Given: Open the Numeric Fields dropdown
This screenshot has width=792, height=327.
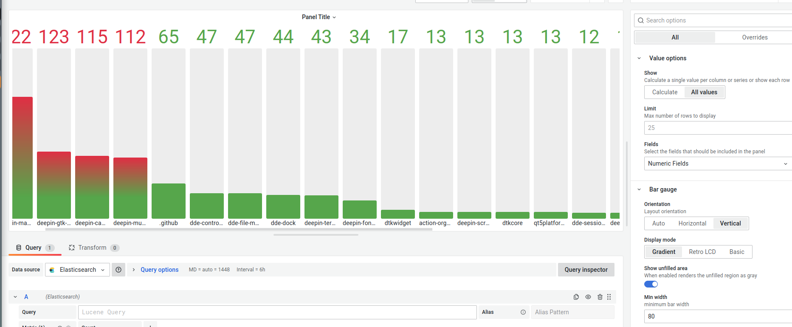Looking at the screenshot, I should coord(717,163).
